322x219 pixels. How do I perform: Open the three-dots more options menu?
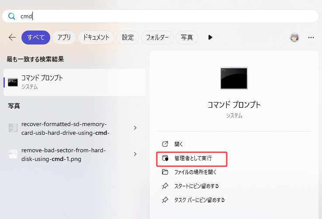311,38
